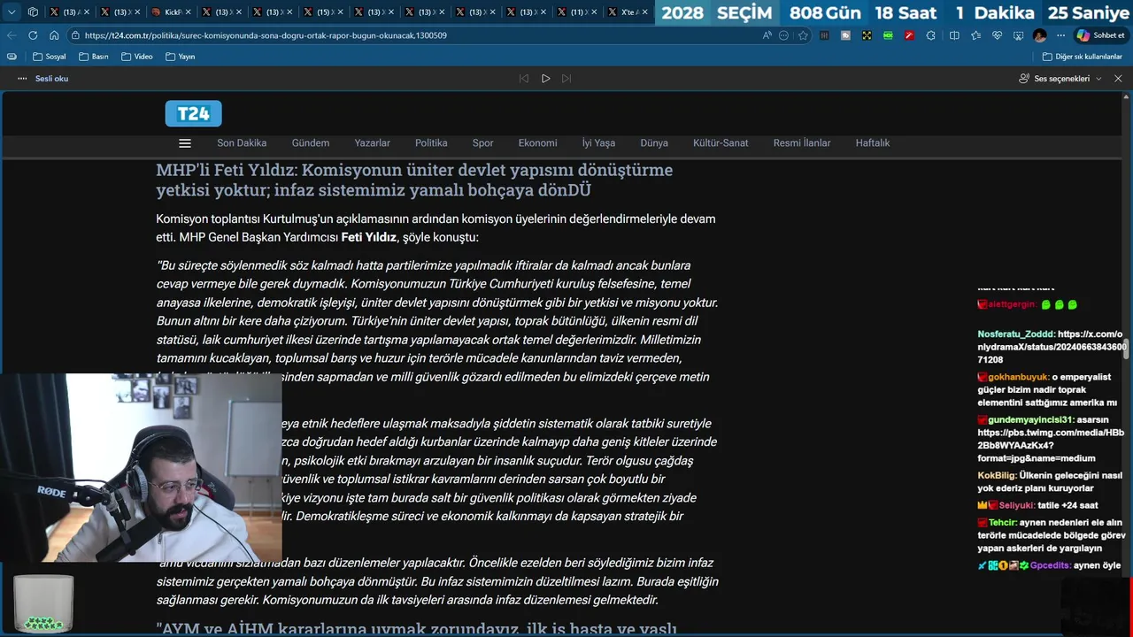This screenshot has width=1133, height=637.
Task: Go to the Resmi İlanlar section
Action: pyautogui.click(x=802, y=143)
